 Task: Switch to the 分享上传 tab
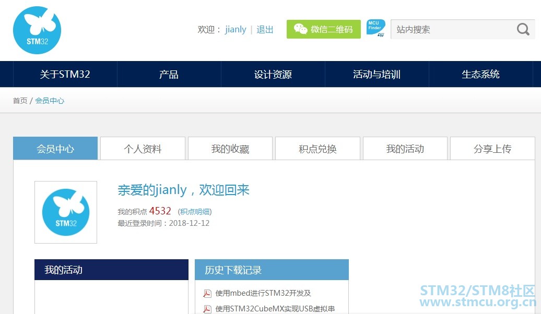493,149
